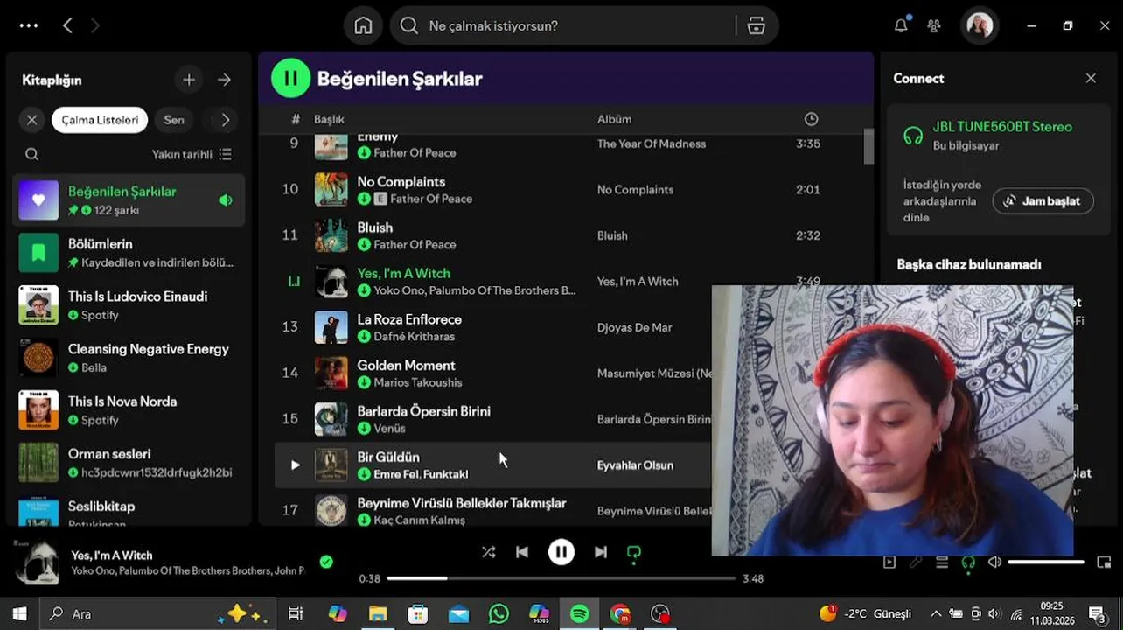Click the now-playing album cover thumbnail

click(x=38, y=563)
